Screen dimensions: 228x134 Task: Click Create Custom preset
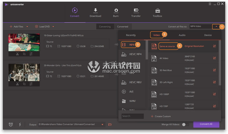(161, 116)
